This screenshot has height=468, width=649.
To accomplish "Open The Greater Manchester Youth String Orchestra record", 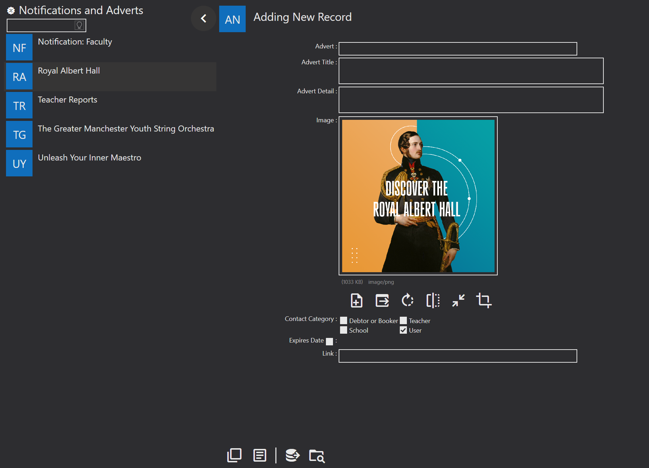I will (110, 134).
